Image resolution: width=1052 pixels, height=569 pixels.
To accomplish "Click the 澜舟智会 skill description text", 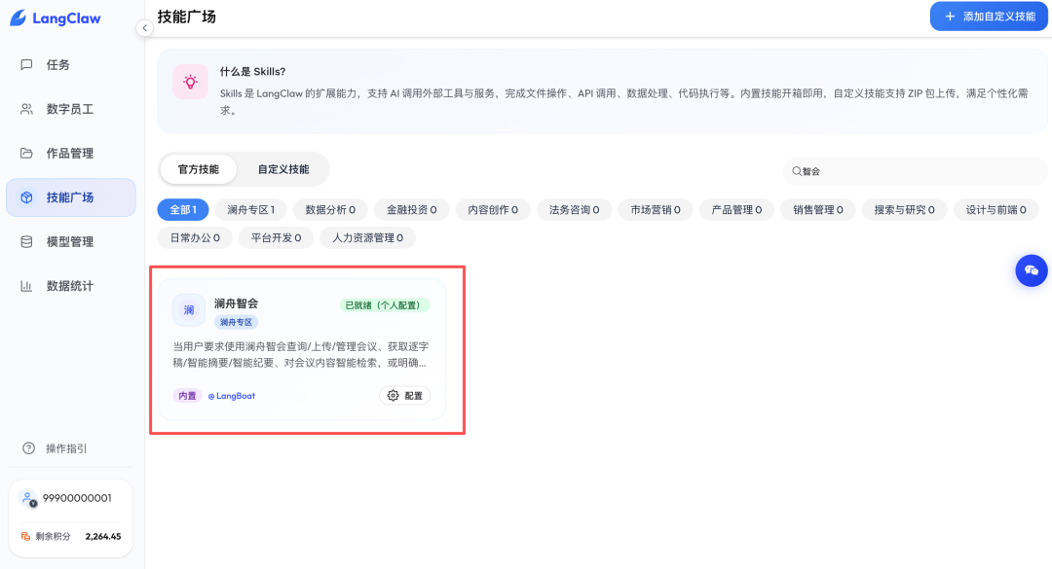I will [x=301, y=355].
